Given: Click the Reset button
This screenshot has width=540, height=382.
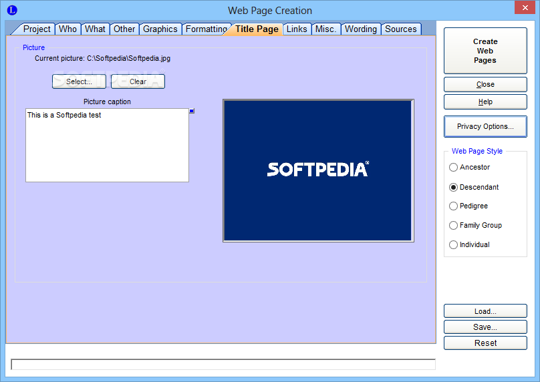Looking at the screenshot, I should [x=485, y=343].
